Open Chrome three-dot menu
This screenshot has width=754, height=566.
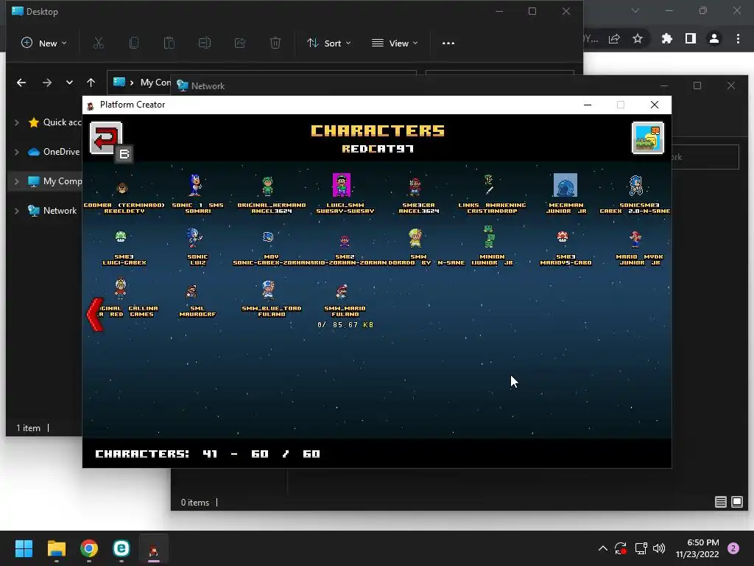[738, 38]
